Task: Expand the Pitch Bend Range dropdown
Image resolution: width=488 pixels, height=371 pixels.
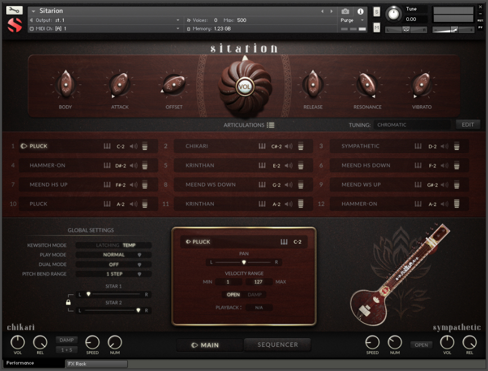Action: pos(114,274)
